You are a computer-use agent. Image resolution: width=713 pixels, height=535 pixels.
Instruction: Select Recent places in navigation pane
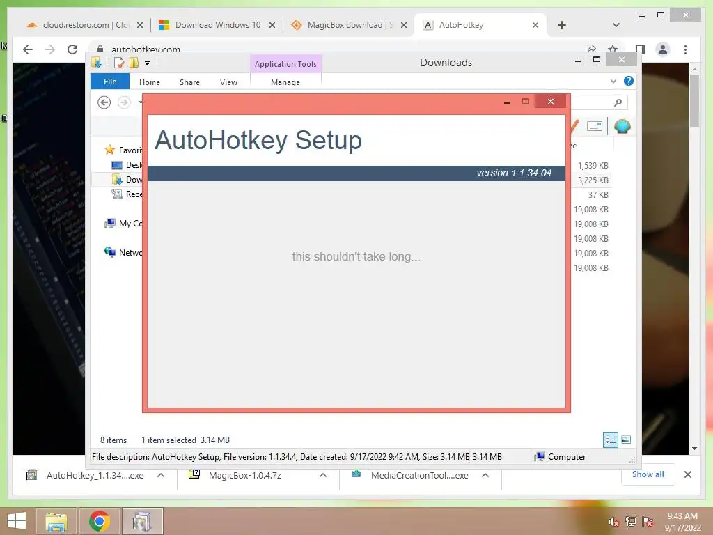(x=127, y=194)
